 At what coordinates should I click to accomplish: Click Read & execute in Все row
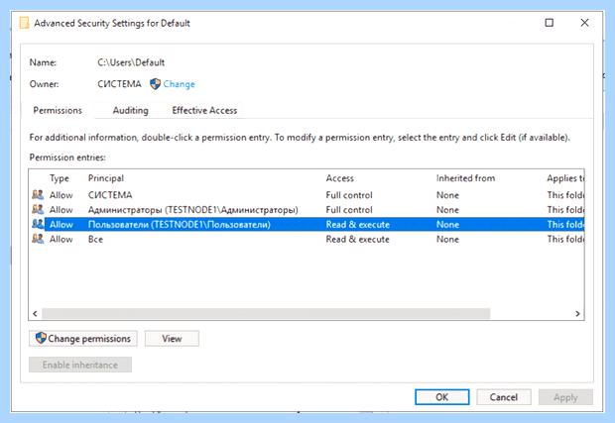[358, 240]
